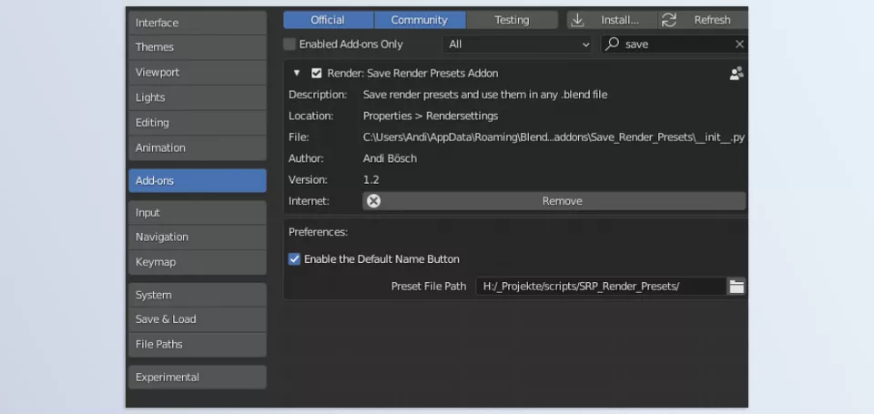Click the 'Render: Save Render Presets Addon' title
This screenshot has height=414, width=874.
(x=412, y=74)
